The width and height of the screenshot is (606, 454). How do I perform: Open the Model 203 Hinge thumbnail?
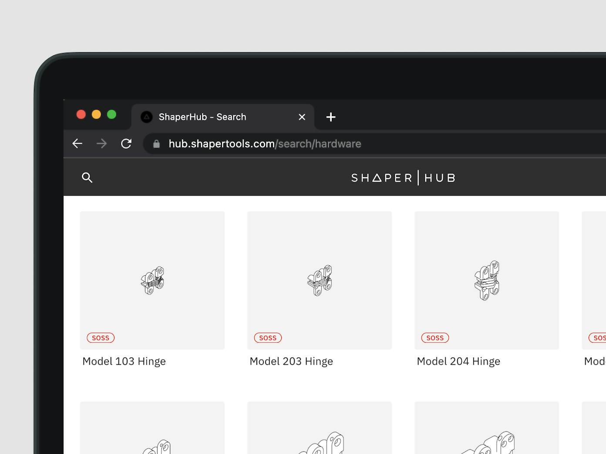click(320, 280)
